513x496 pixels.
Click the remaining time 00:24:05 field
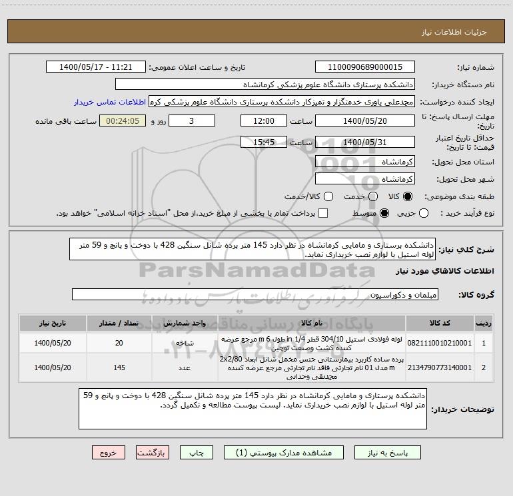pos(123,121)
